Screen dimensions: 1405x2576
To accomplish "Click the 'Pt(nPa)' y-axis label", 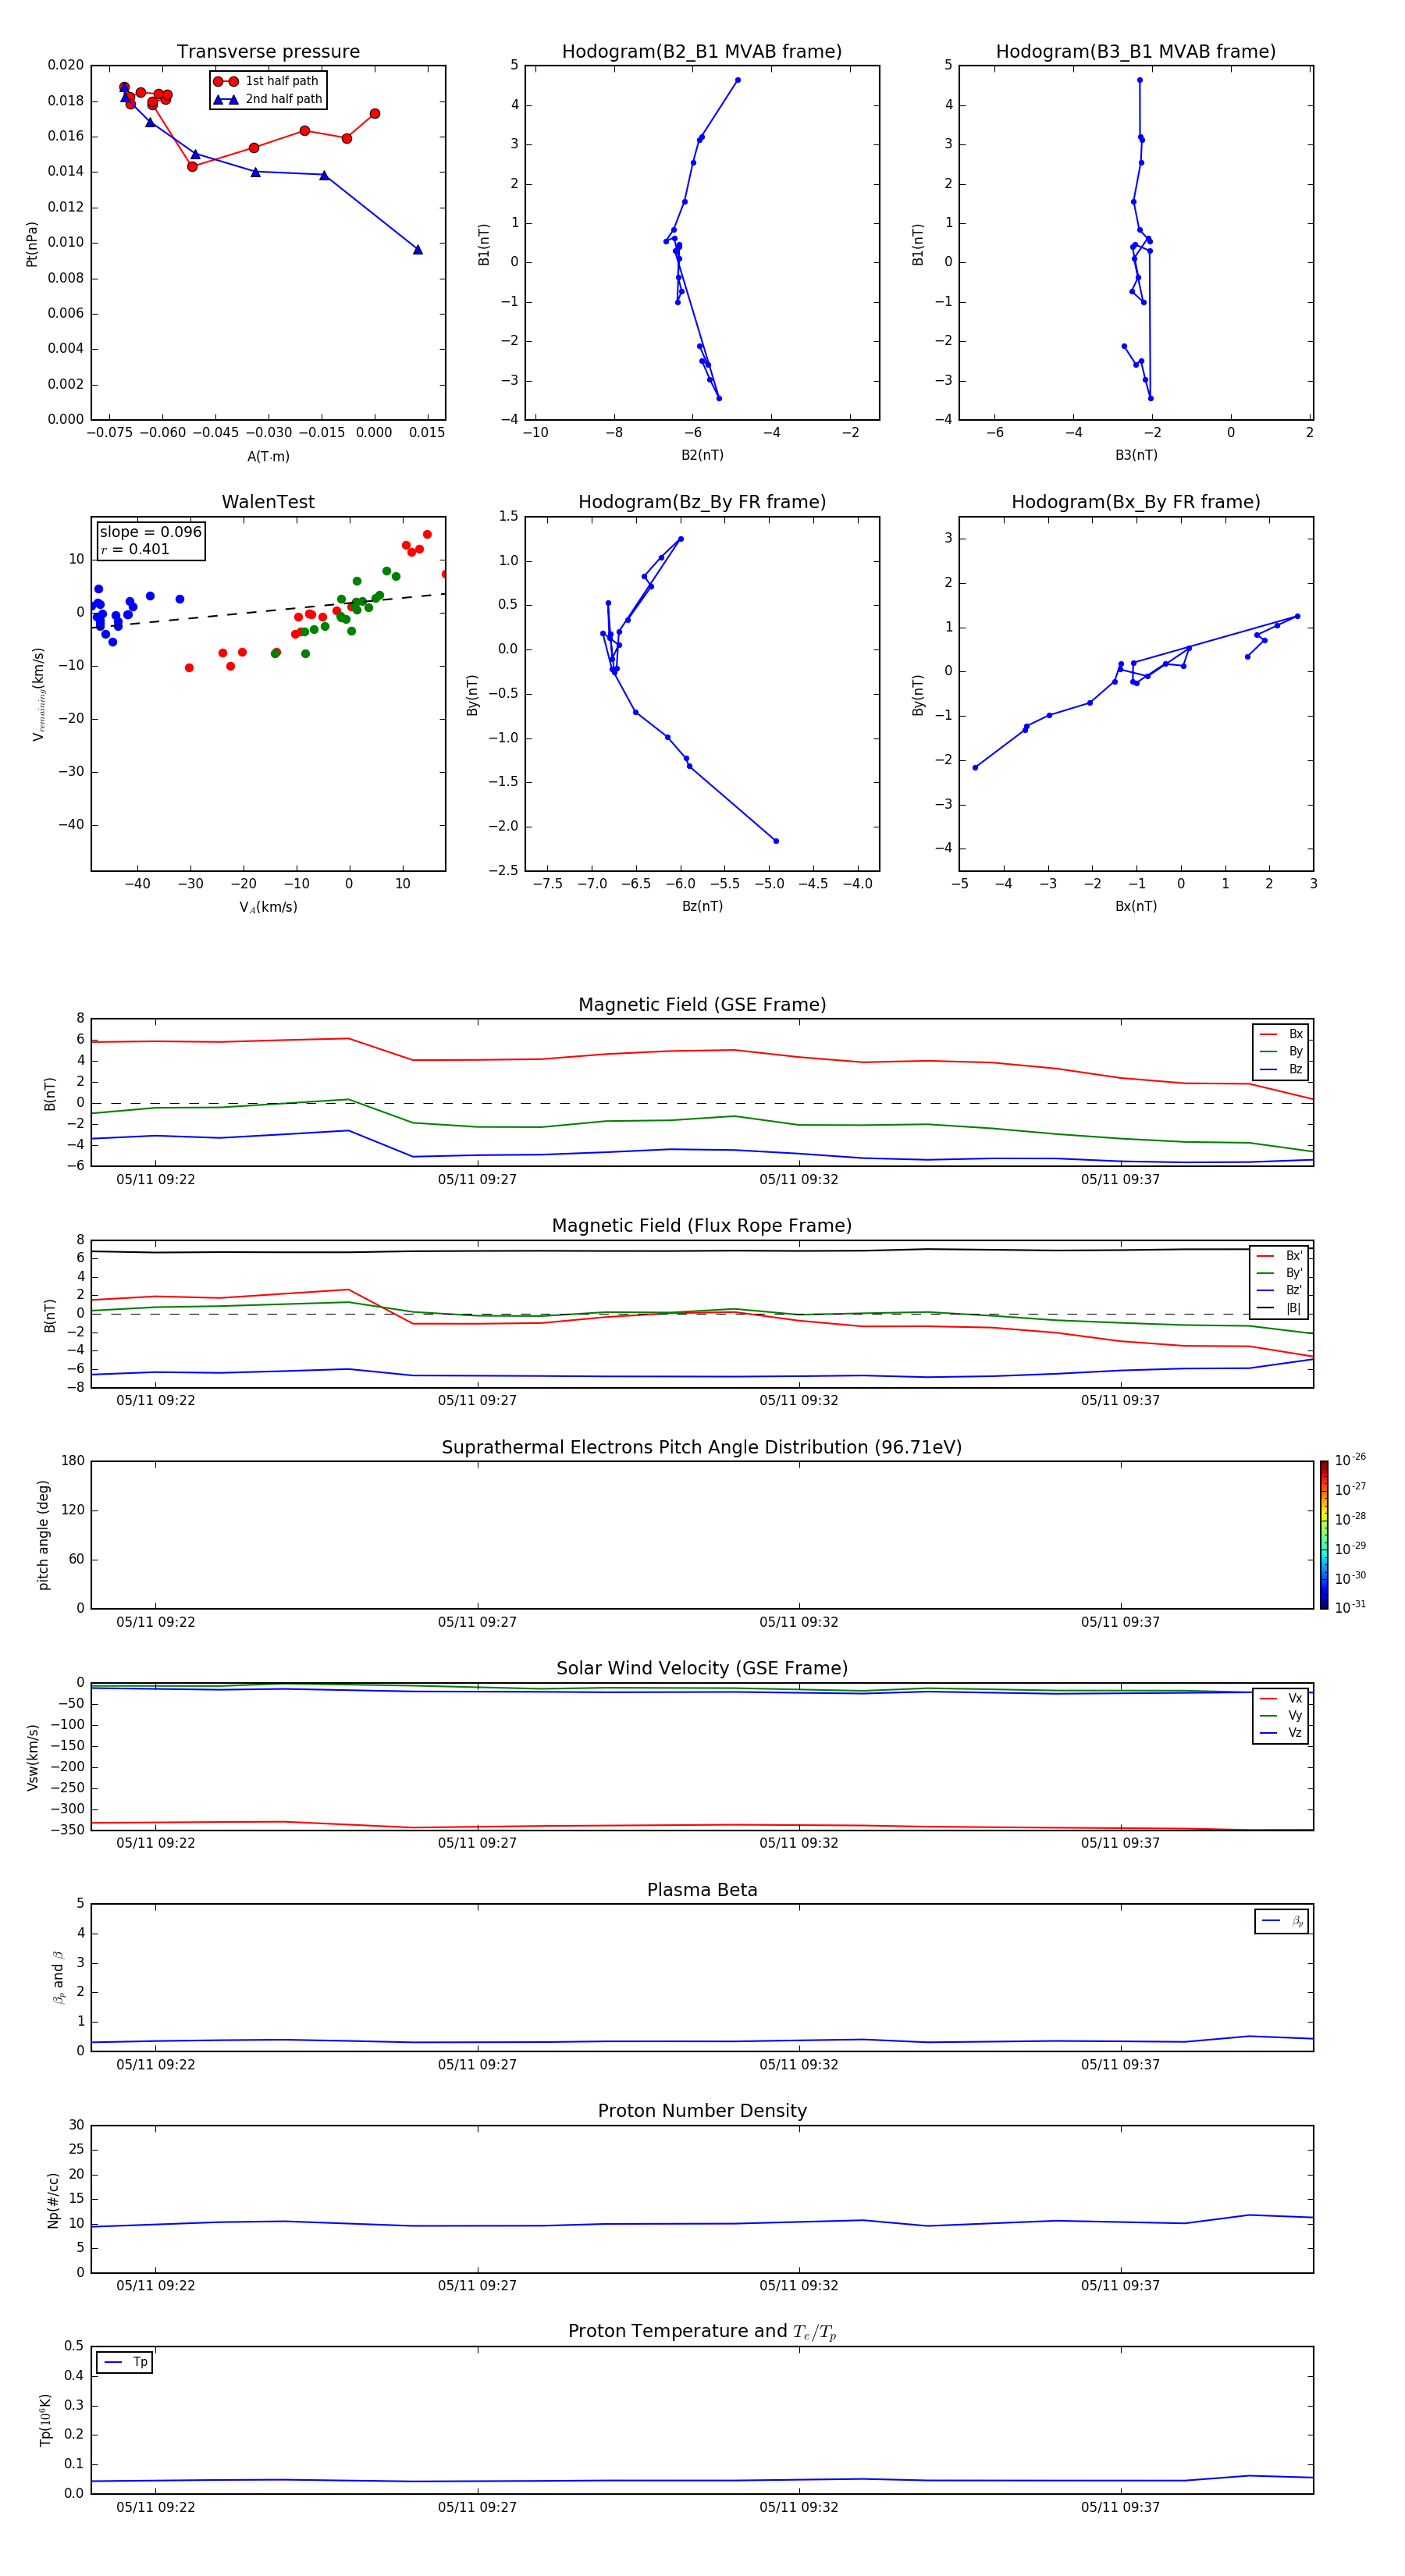I will (x=32, y=244).
